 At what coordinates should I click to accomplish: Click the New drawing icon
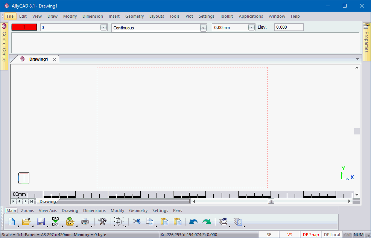click(x=11, y=221)
